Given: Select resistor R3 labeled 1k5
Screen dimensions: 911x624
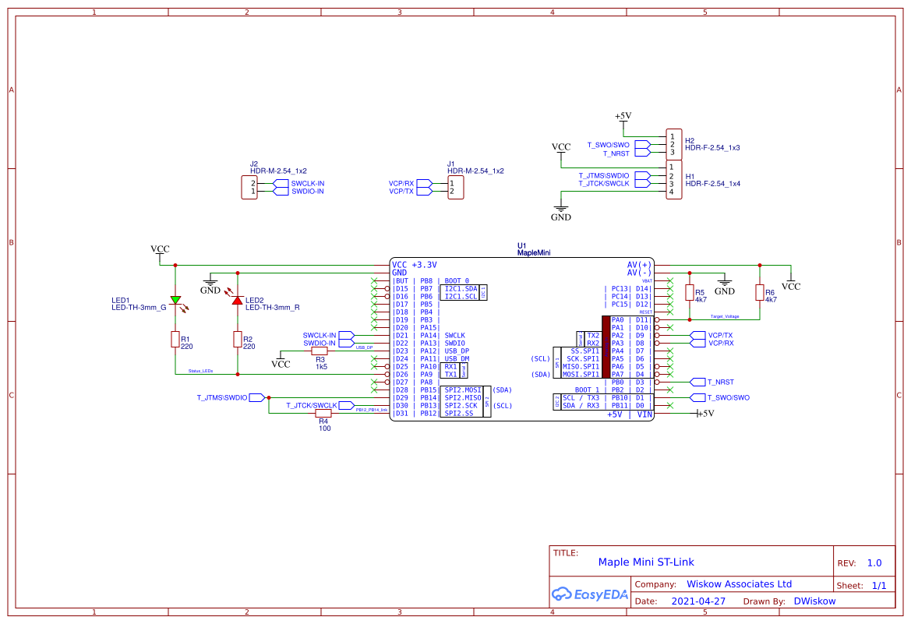Looking at the screenshot, I should pyautogui.click(x=320, y=351).
